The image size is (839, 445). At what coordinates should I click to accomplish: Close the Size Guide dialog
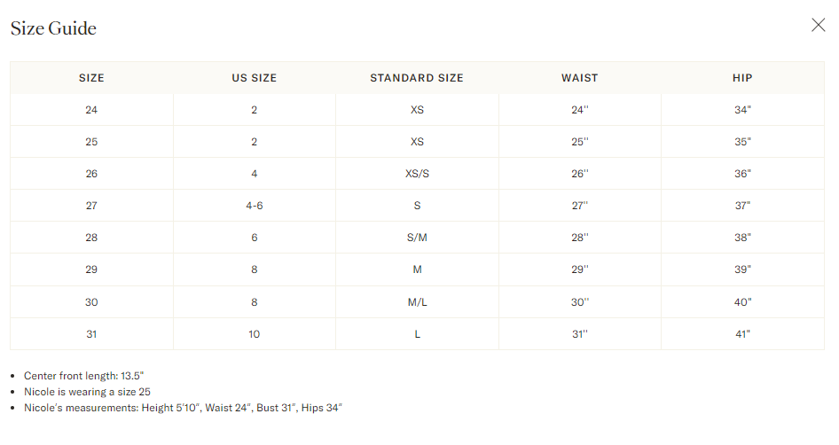tap(818, 25)
